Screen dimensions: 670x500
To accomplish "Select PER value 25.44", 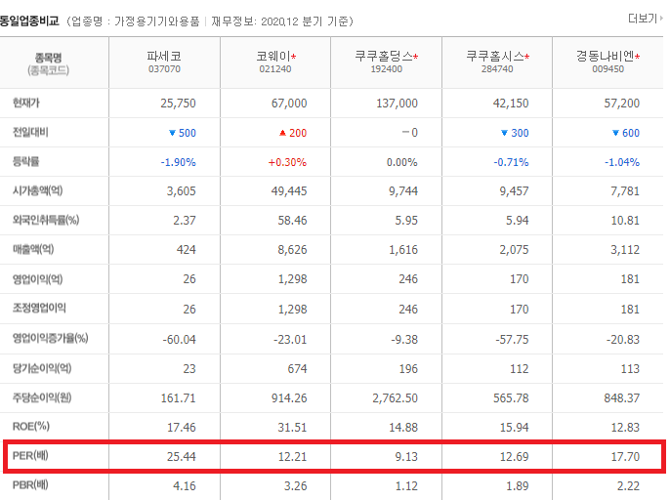I will (x=182, y=457).
